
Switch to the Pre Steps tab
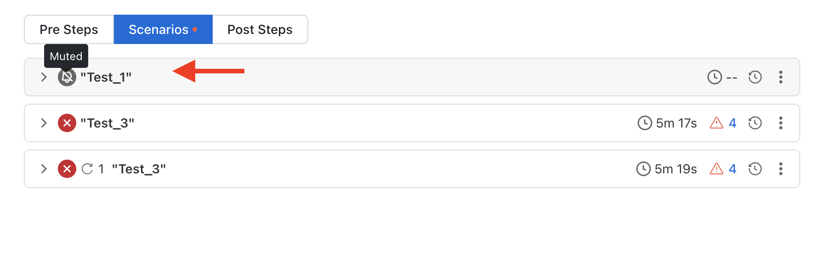click(69, 29)
